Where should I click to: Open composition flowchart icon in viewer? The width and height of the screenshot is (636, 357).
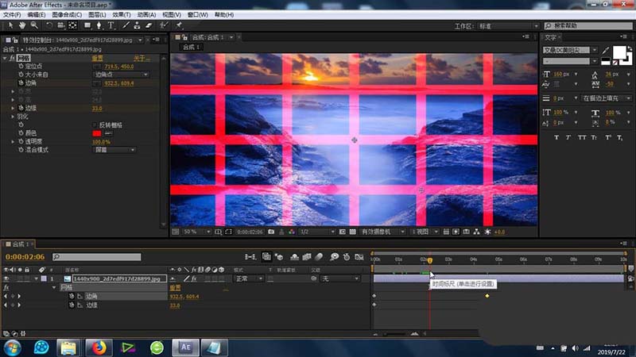pos(476,232)
